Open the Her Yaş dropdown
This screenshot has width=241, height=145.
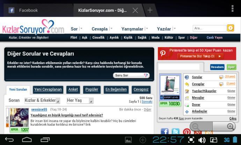click(80, 101)
